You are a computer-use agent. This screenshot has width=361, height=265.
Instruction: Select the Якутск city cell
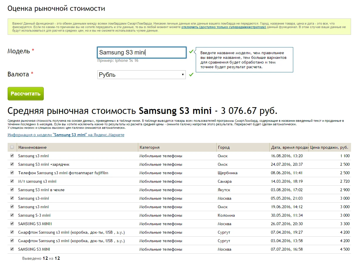click(x=224, y=190)
